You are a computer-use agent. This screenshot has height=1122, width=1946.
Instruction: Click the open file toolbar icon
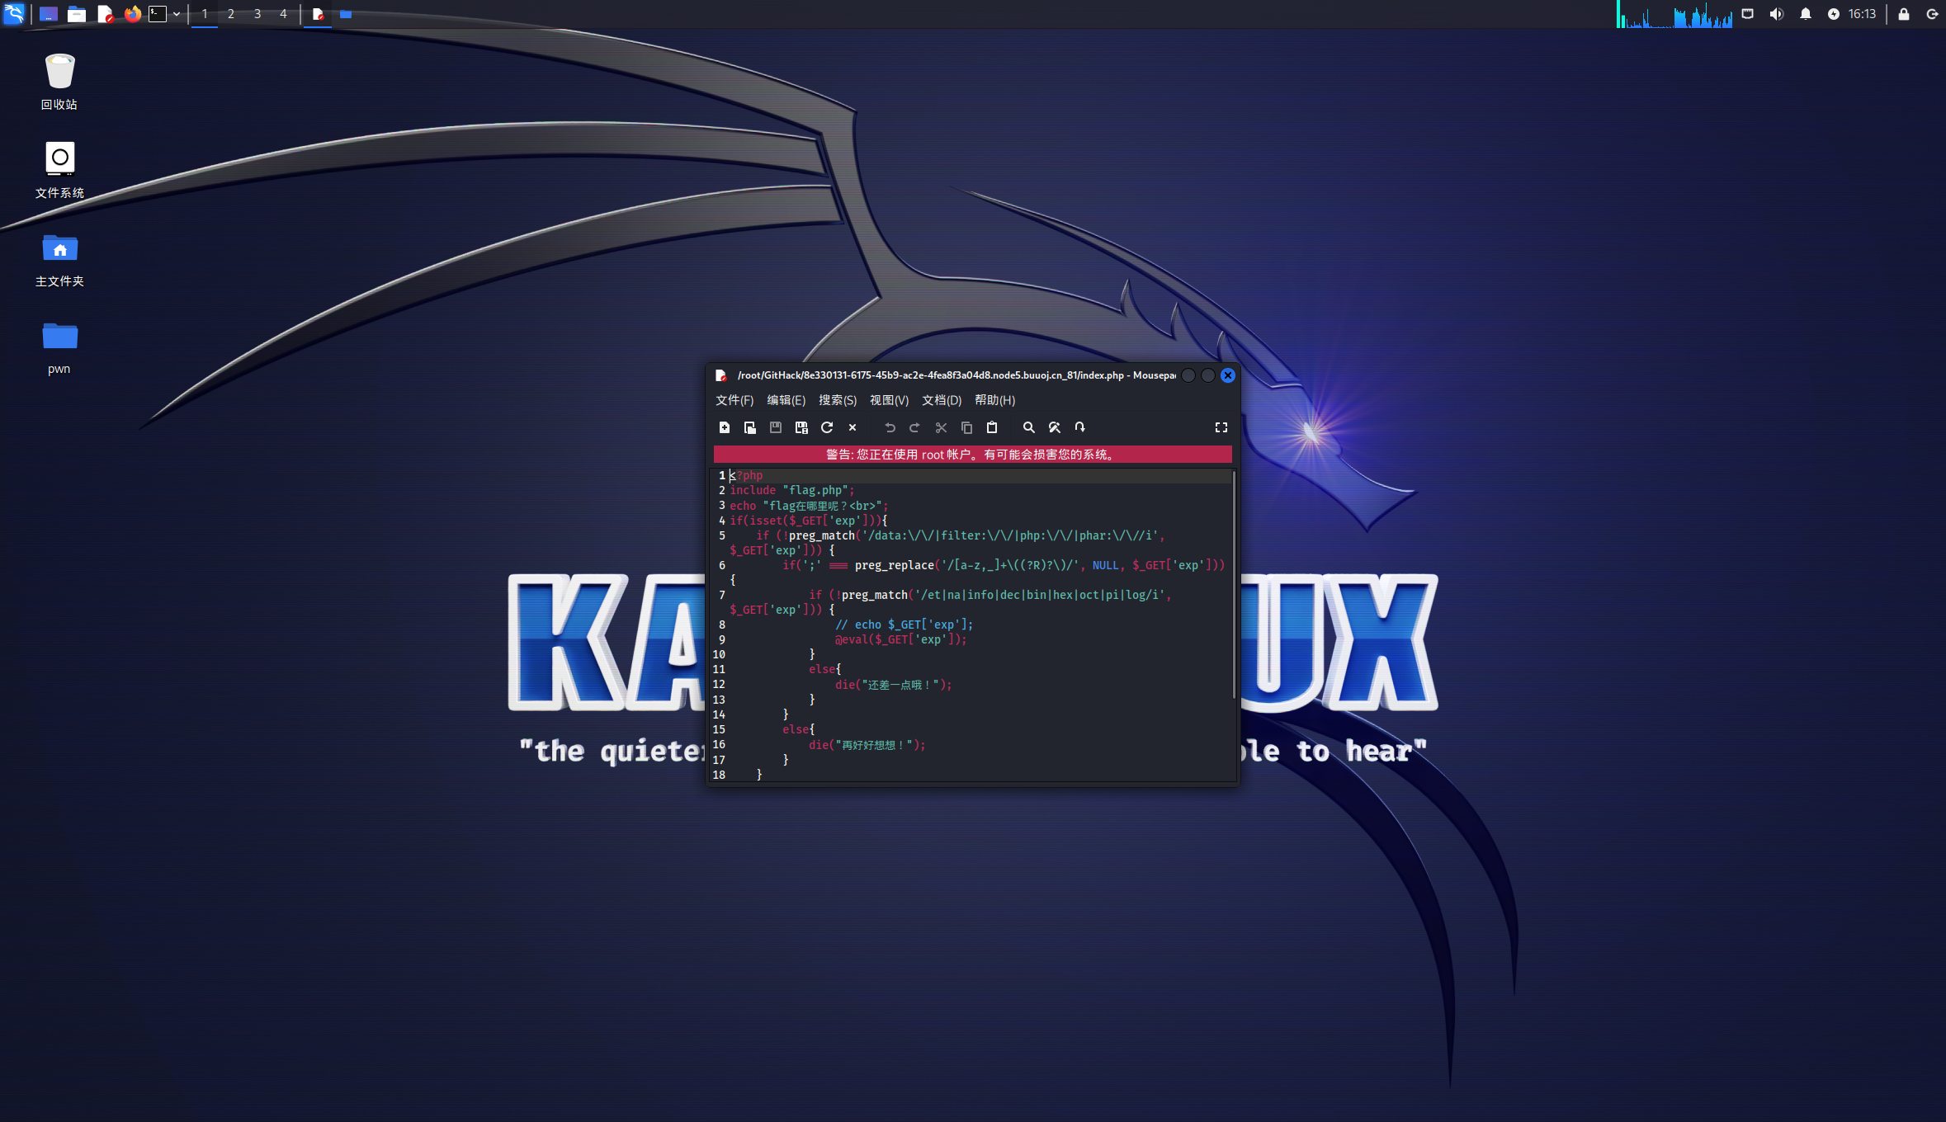[x=749, y=427]
